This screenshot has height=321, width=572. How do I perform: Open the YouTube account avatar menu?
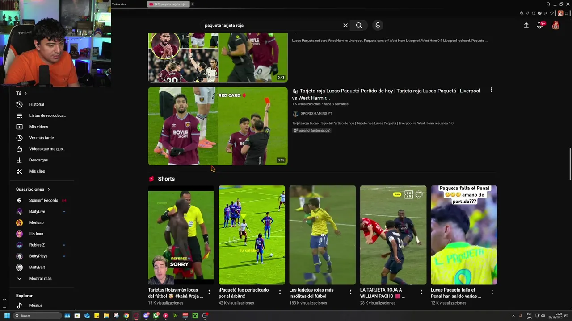coord(555,25)
